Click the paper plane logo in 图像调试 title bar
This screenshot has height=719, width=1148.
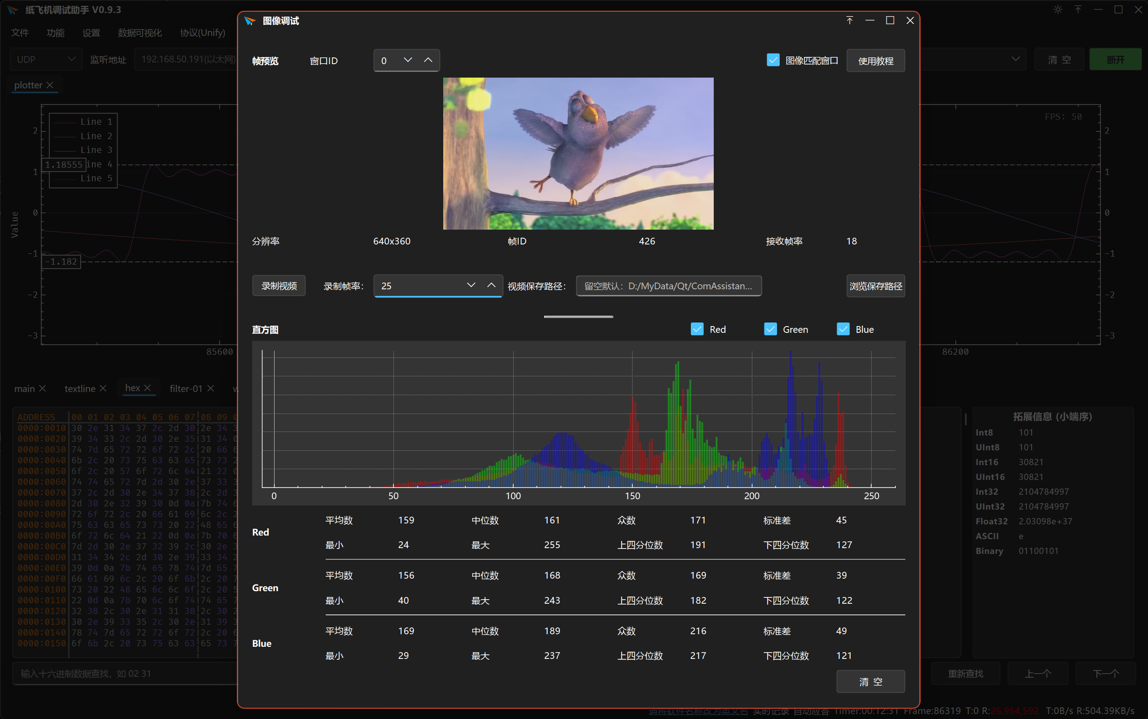250,21
